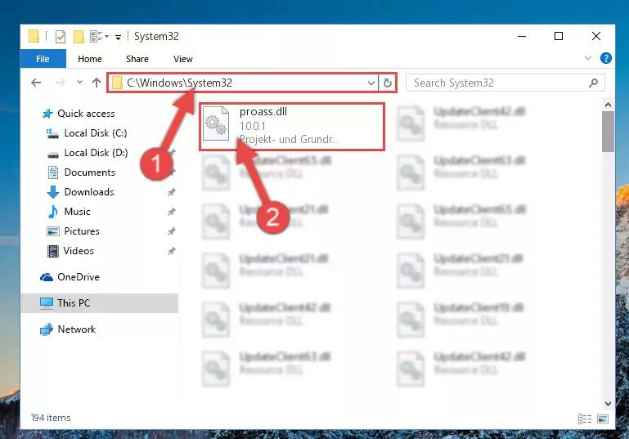The width and height of the screenshot is (629, 439).
Task: Select Network in navigation pane
Action: (x=76, y=329)
